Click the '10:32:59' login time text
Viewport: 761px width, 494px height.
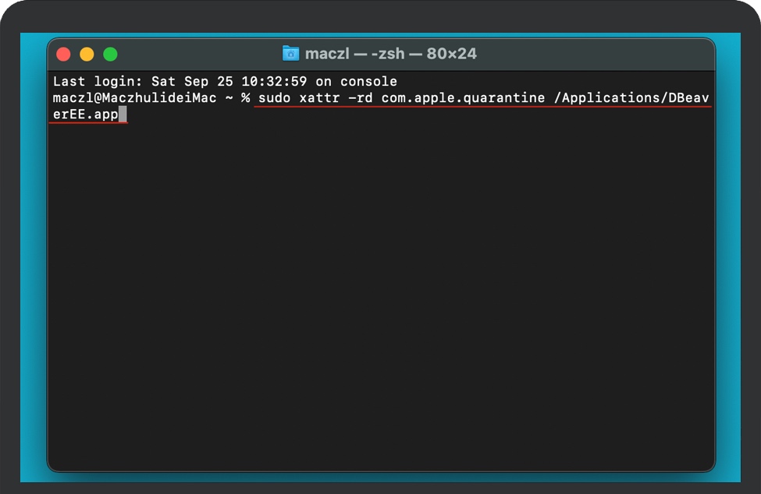click(x=274, y=81)
